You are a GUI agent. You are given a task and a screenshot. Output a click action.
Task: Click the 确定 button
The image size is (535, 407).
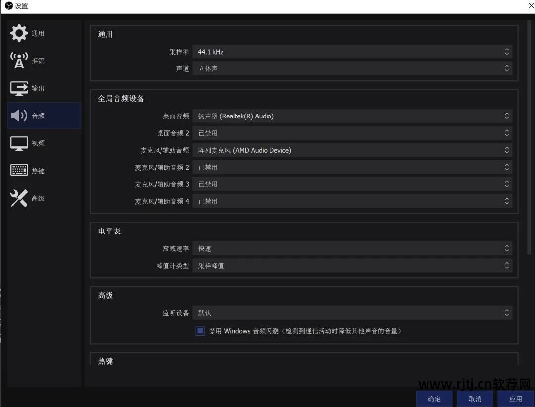(x=434, y=399)
